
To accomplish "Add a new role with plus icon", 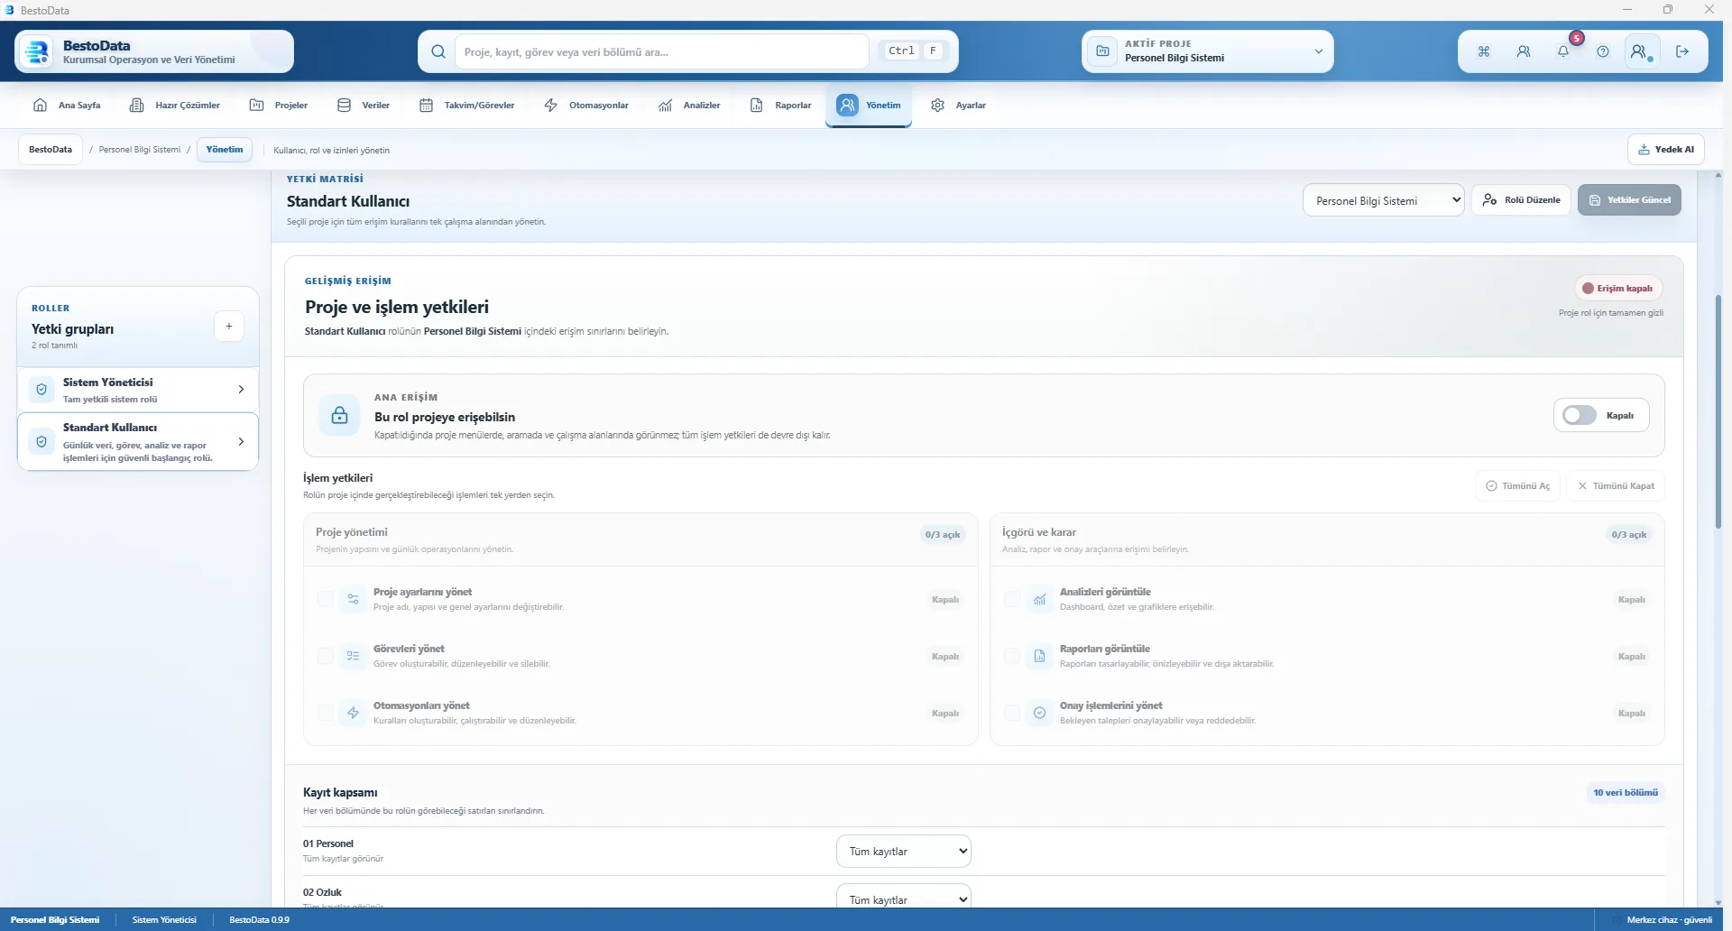I will click(x=229, y=327).
